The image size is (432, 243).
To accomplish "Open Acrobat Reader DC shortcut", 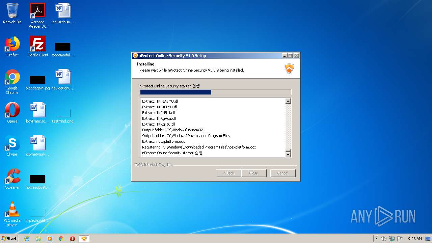I will [x=37, y=16].
